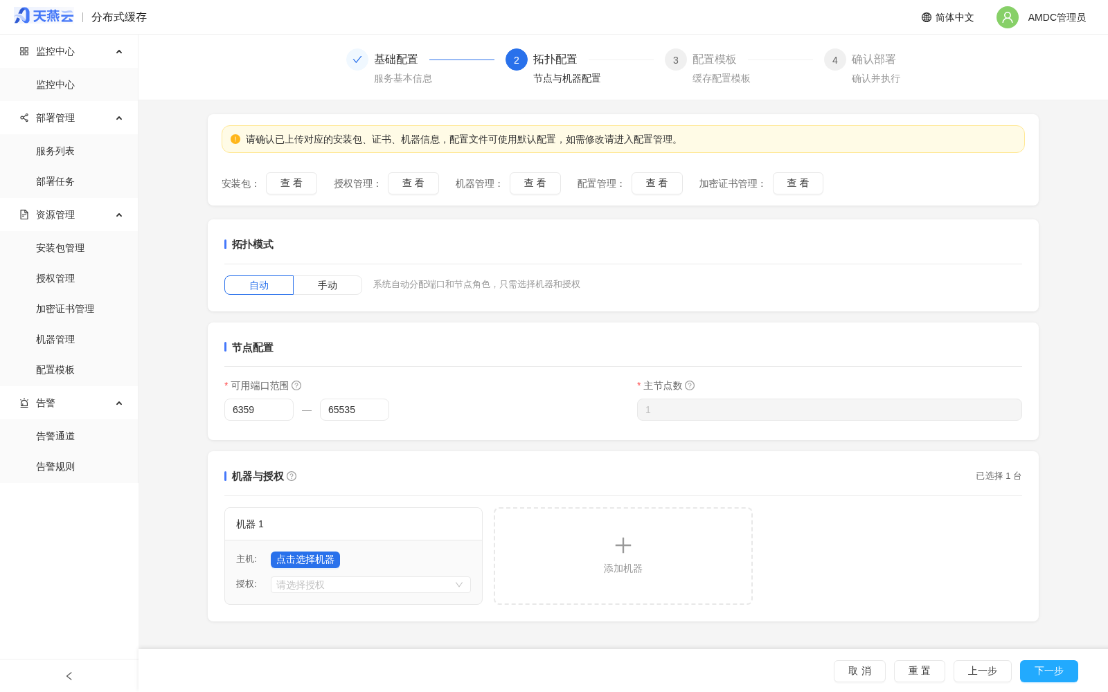Click 点击选择机器 host button
The width and height of the screenshot is (1108, 692).
(305, 560)
